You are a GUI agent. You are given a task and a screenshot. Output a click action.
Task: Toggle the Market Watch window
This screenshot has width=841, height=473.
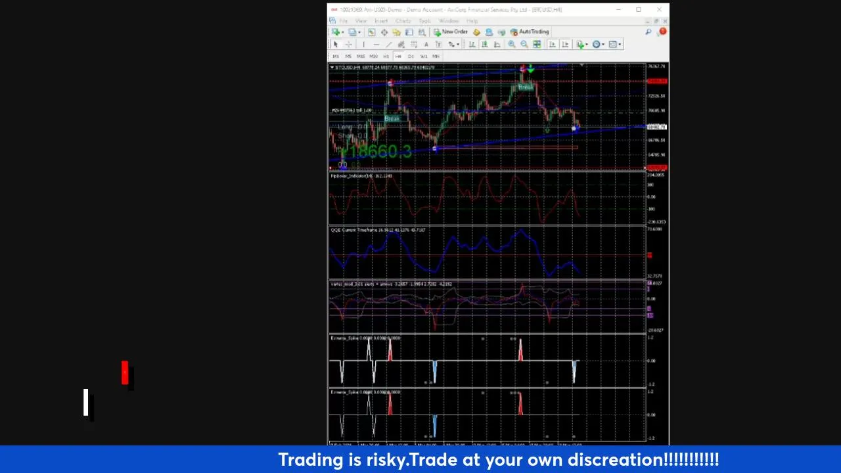tap(371, 32)
